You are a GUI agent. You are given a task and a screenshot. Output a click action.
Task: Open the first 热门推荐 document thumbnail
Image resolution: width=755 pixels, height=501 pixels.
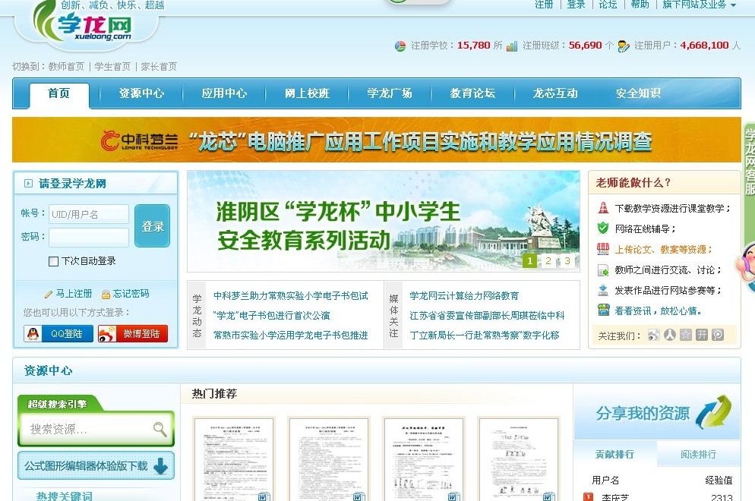point(234,459)
